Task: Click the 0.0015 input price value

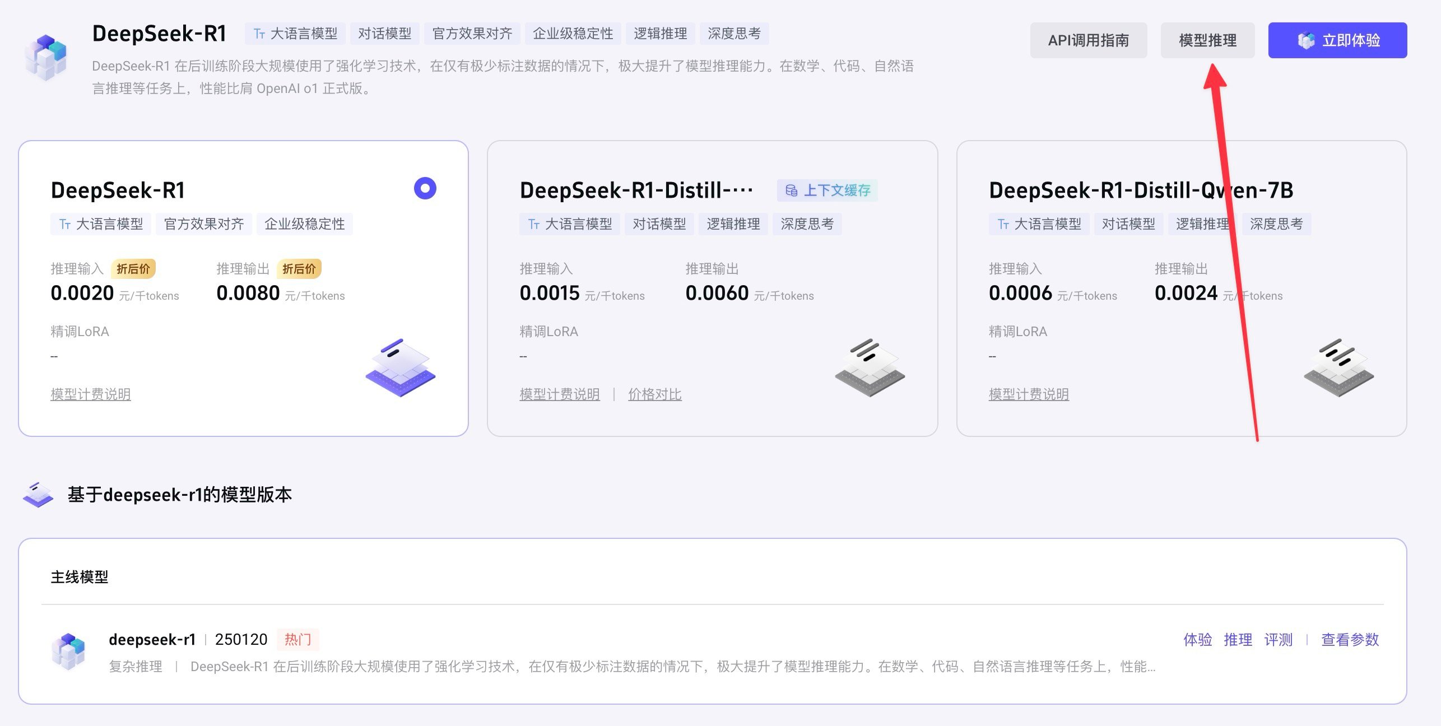Action: coord(550,293)
